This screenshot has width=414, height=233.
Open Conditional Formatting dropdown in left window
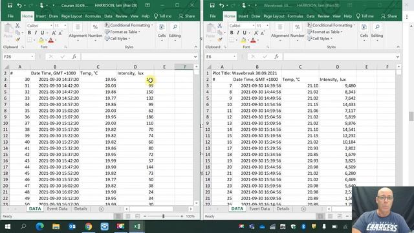[x=129, y=25]
